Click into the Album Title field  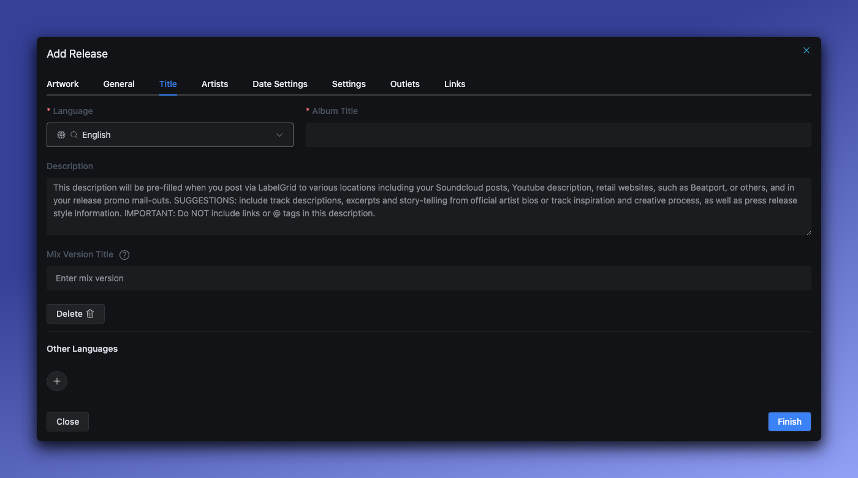click(558, 135)
